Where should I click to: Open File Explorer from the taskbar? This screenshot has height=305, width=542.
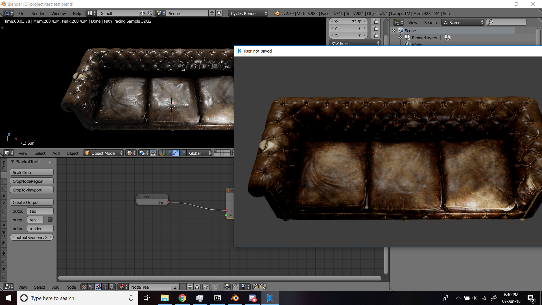pos(165,298)
